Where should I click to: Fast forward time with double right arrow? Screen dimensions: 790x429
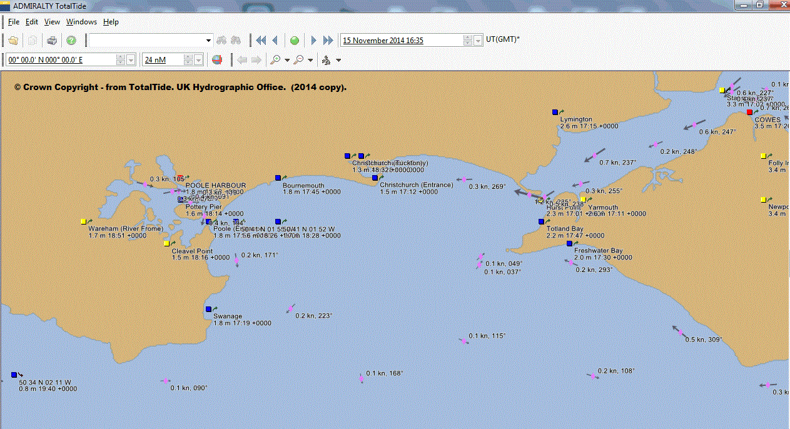point(328,41)
